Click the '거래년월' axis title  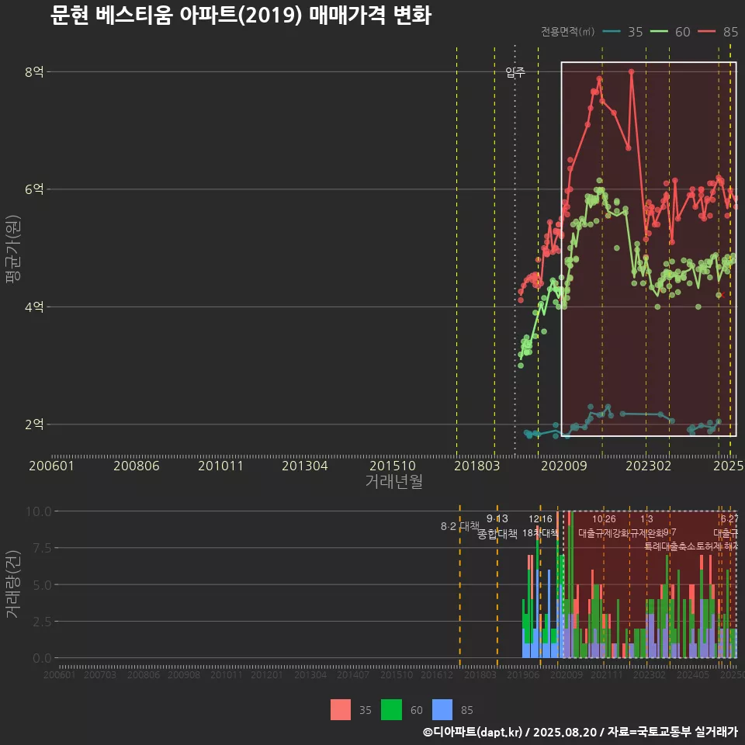pos(394,481)
